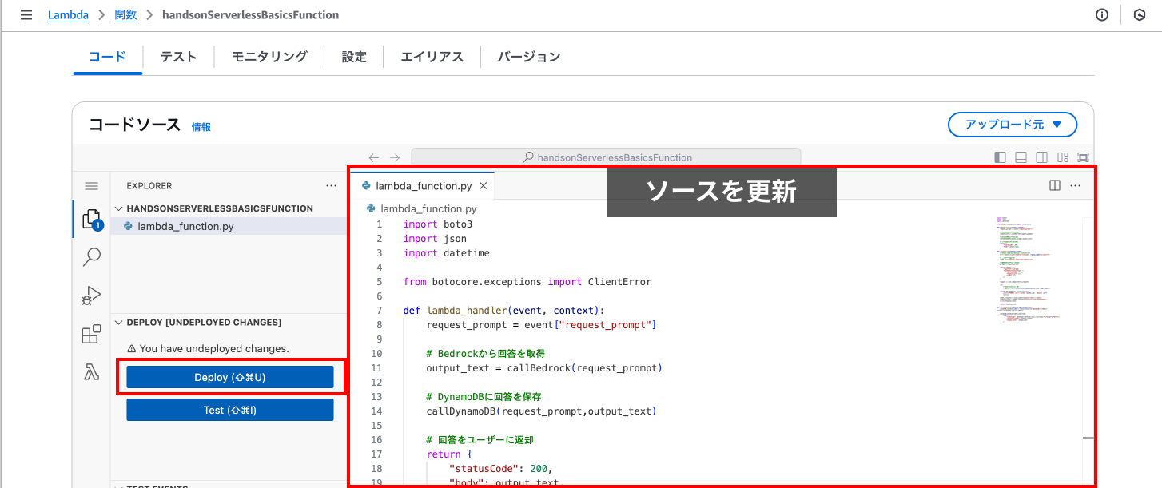This screenshot has width=1162, height=488.
Task: Switch to the エイリアス tab
Action: 432,57
